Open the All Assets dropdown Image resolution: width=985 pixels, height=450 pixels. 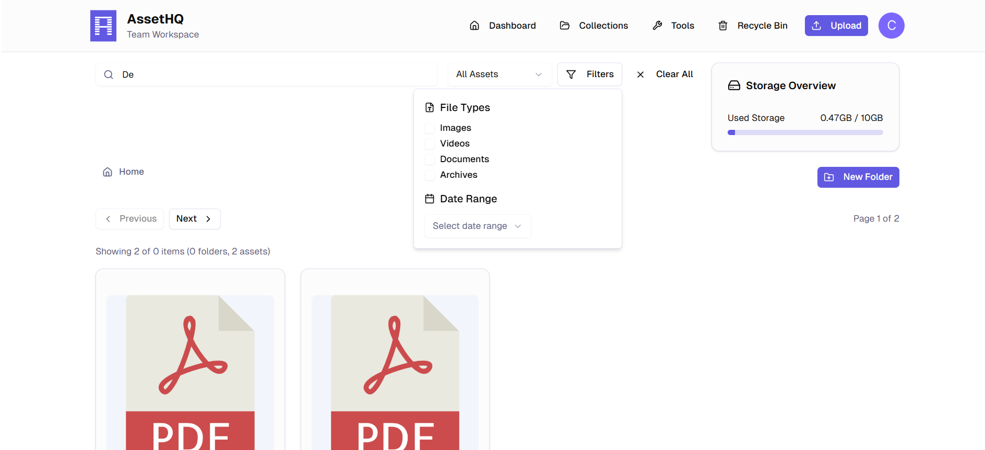pyautogui.click(x=500, y=75)
